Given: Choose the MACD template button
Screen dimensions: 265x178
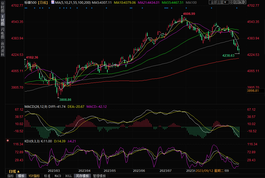Looking at the screenshot, I should (58, 176).
